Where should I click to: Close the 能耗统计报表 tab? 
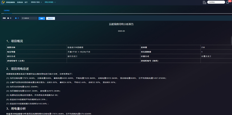pyautogui.click(x=41, y=2)
